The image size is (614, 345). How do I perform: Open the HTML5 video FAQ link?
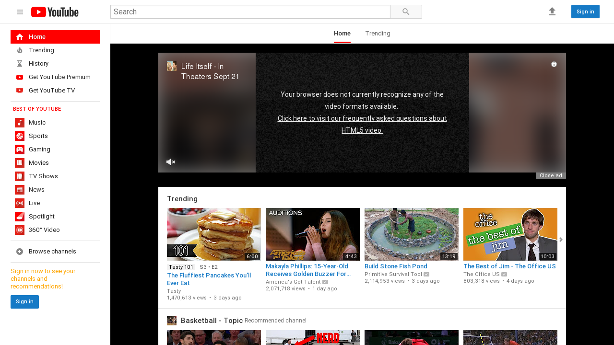[362, 124]
